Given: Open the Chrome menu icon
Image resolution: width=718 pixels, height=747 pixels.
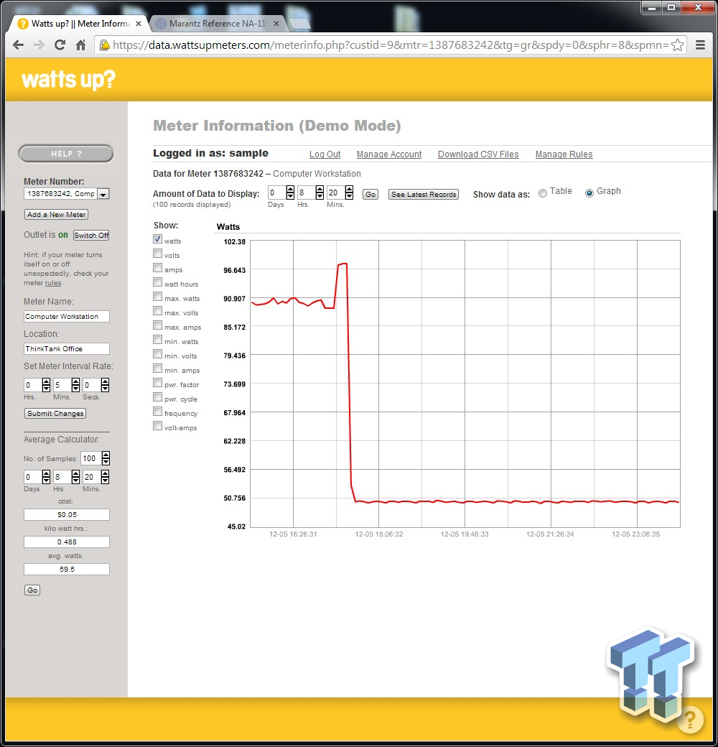Looking at the screenshot, I should pos(700,45).
